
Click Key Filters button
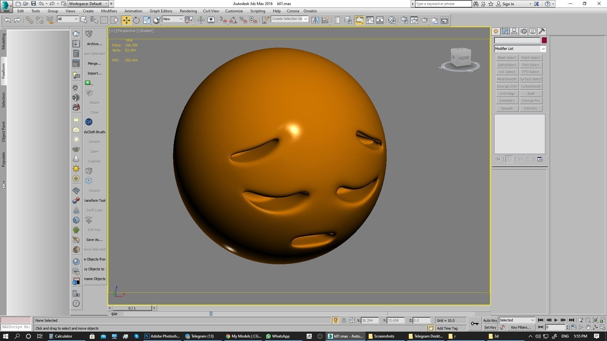pos(521,327)
